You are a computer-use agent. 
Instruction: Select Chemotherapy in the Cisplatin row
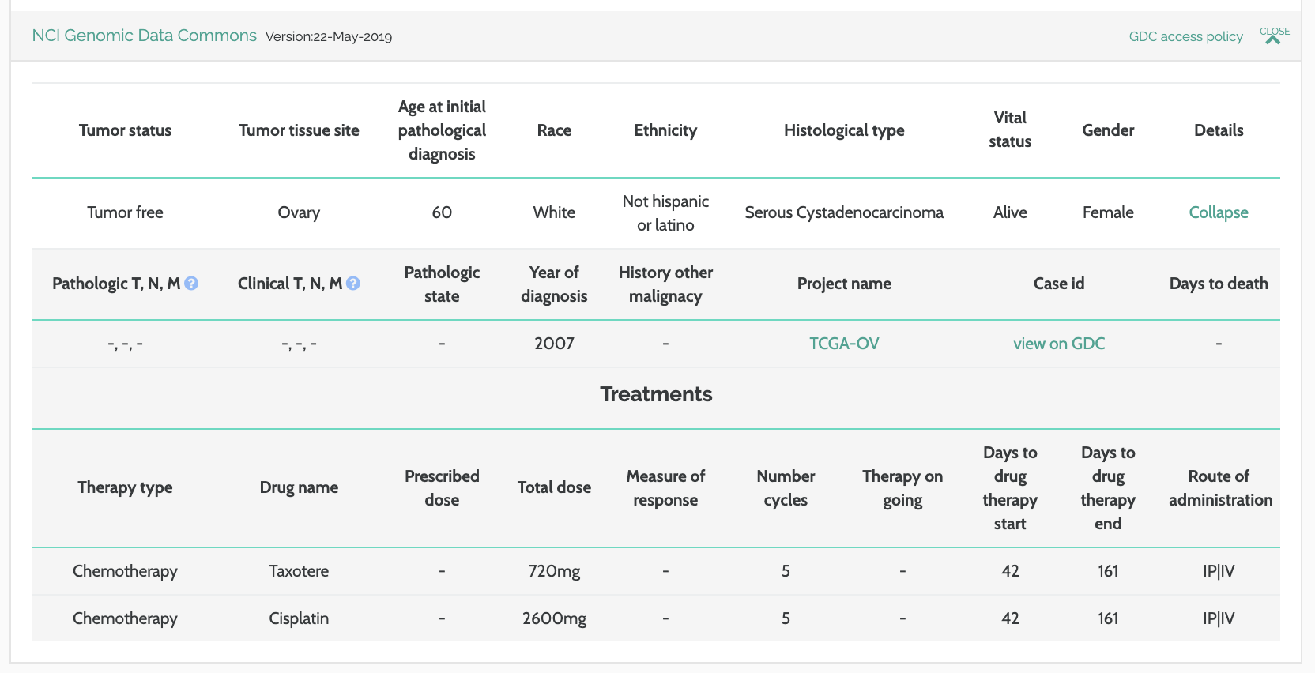click(x=125, y=618)
